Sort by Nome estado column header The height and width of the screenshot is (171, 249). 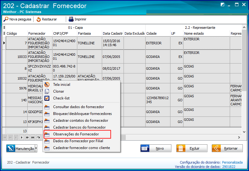[206, 33]
